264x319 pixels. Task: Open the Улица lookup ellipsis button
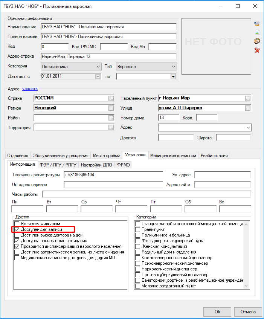click(248, 108)
